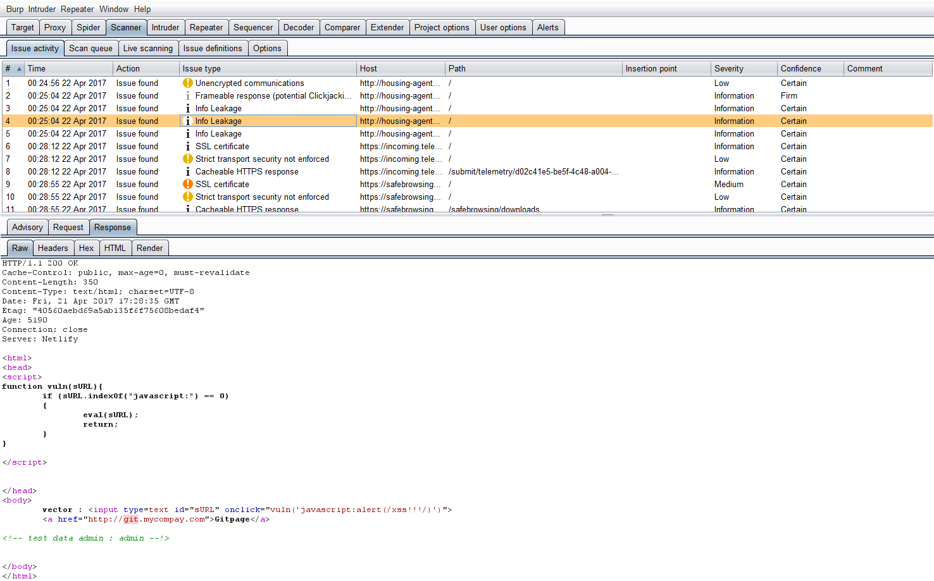Open the Comparer tab
The width and height of the screenshot is (934, 581).
(x=342, y=27)
